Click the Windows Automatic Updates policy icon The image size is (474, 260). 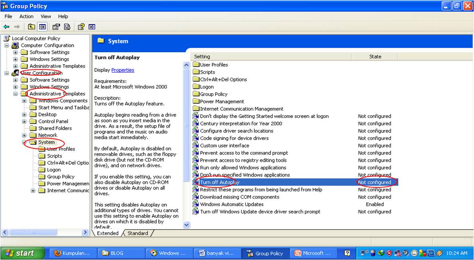pos(195,204)
